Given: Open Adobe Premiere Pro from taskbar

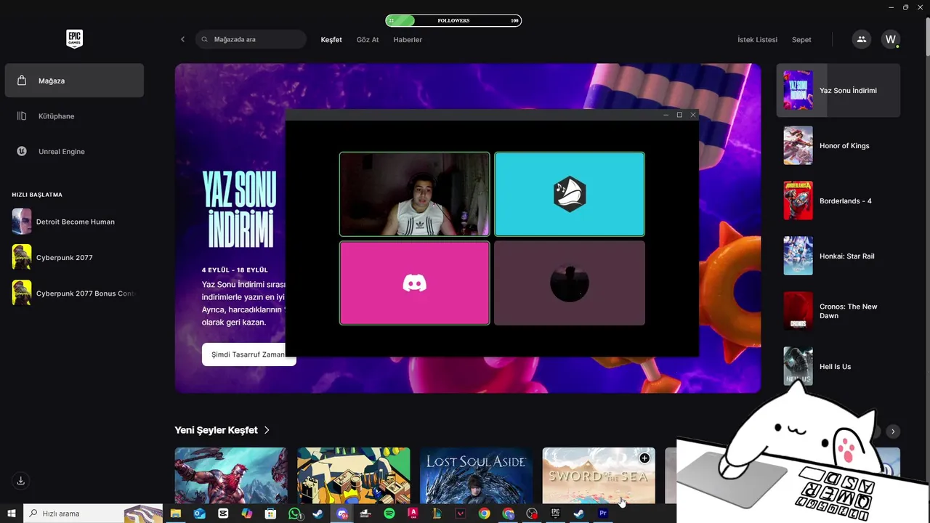Looking at the screenshot, I should [x=602, y=514].
